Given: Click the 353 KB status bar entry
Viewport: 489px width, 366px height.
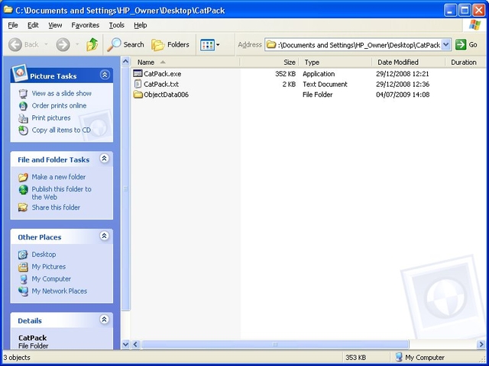Looking at the screenshot, I should tap(355, 358).
